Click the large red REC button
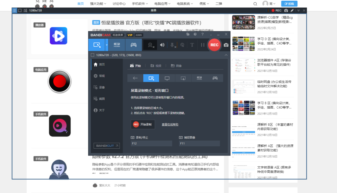The width and height of the screenshot is (337, 193). (x=214, y=45)
